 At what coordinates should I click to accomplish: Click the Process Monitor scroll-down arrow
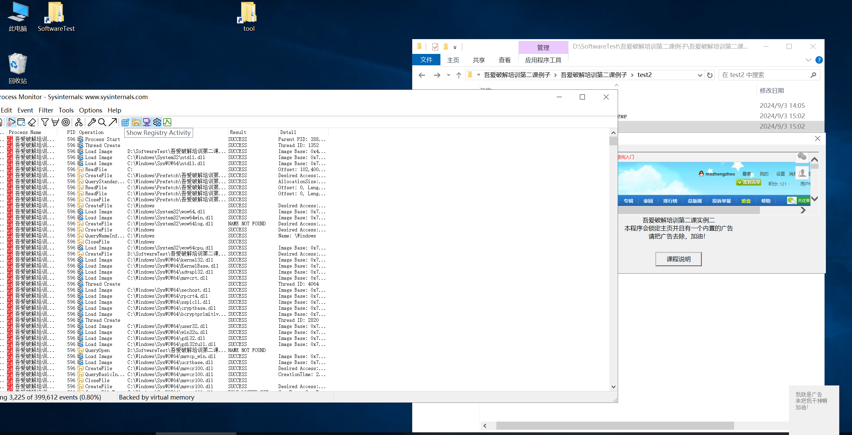tap(613, 387)
